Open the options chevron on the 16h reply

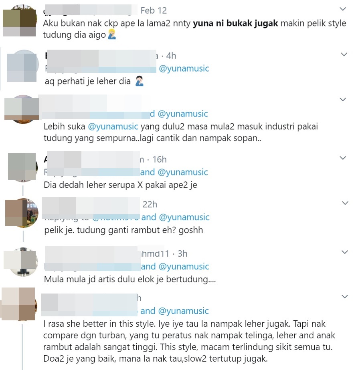(x=343, y=158)
